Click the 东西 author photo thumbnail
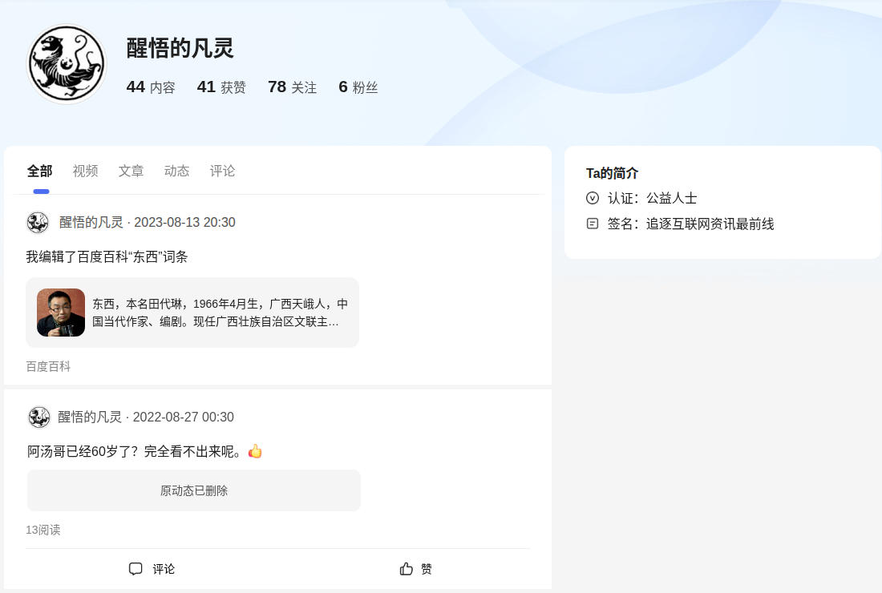 click(x=61, y=313)
